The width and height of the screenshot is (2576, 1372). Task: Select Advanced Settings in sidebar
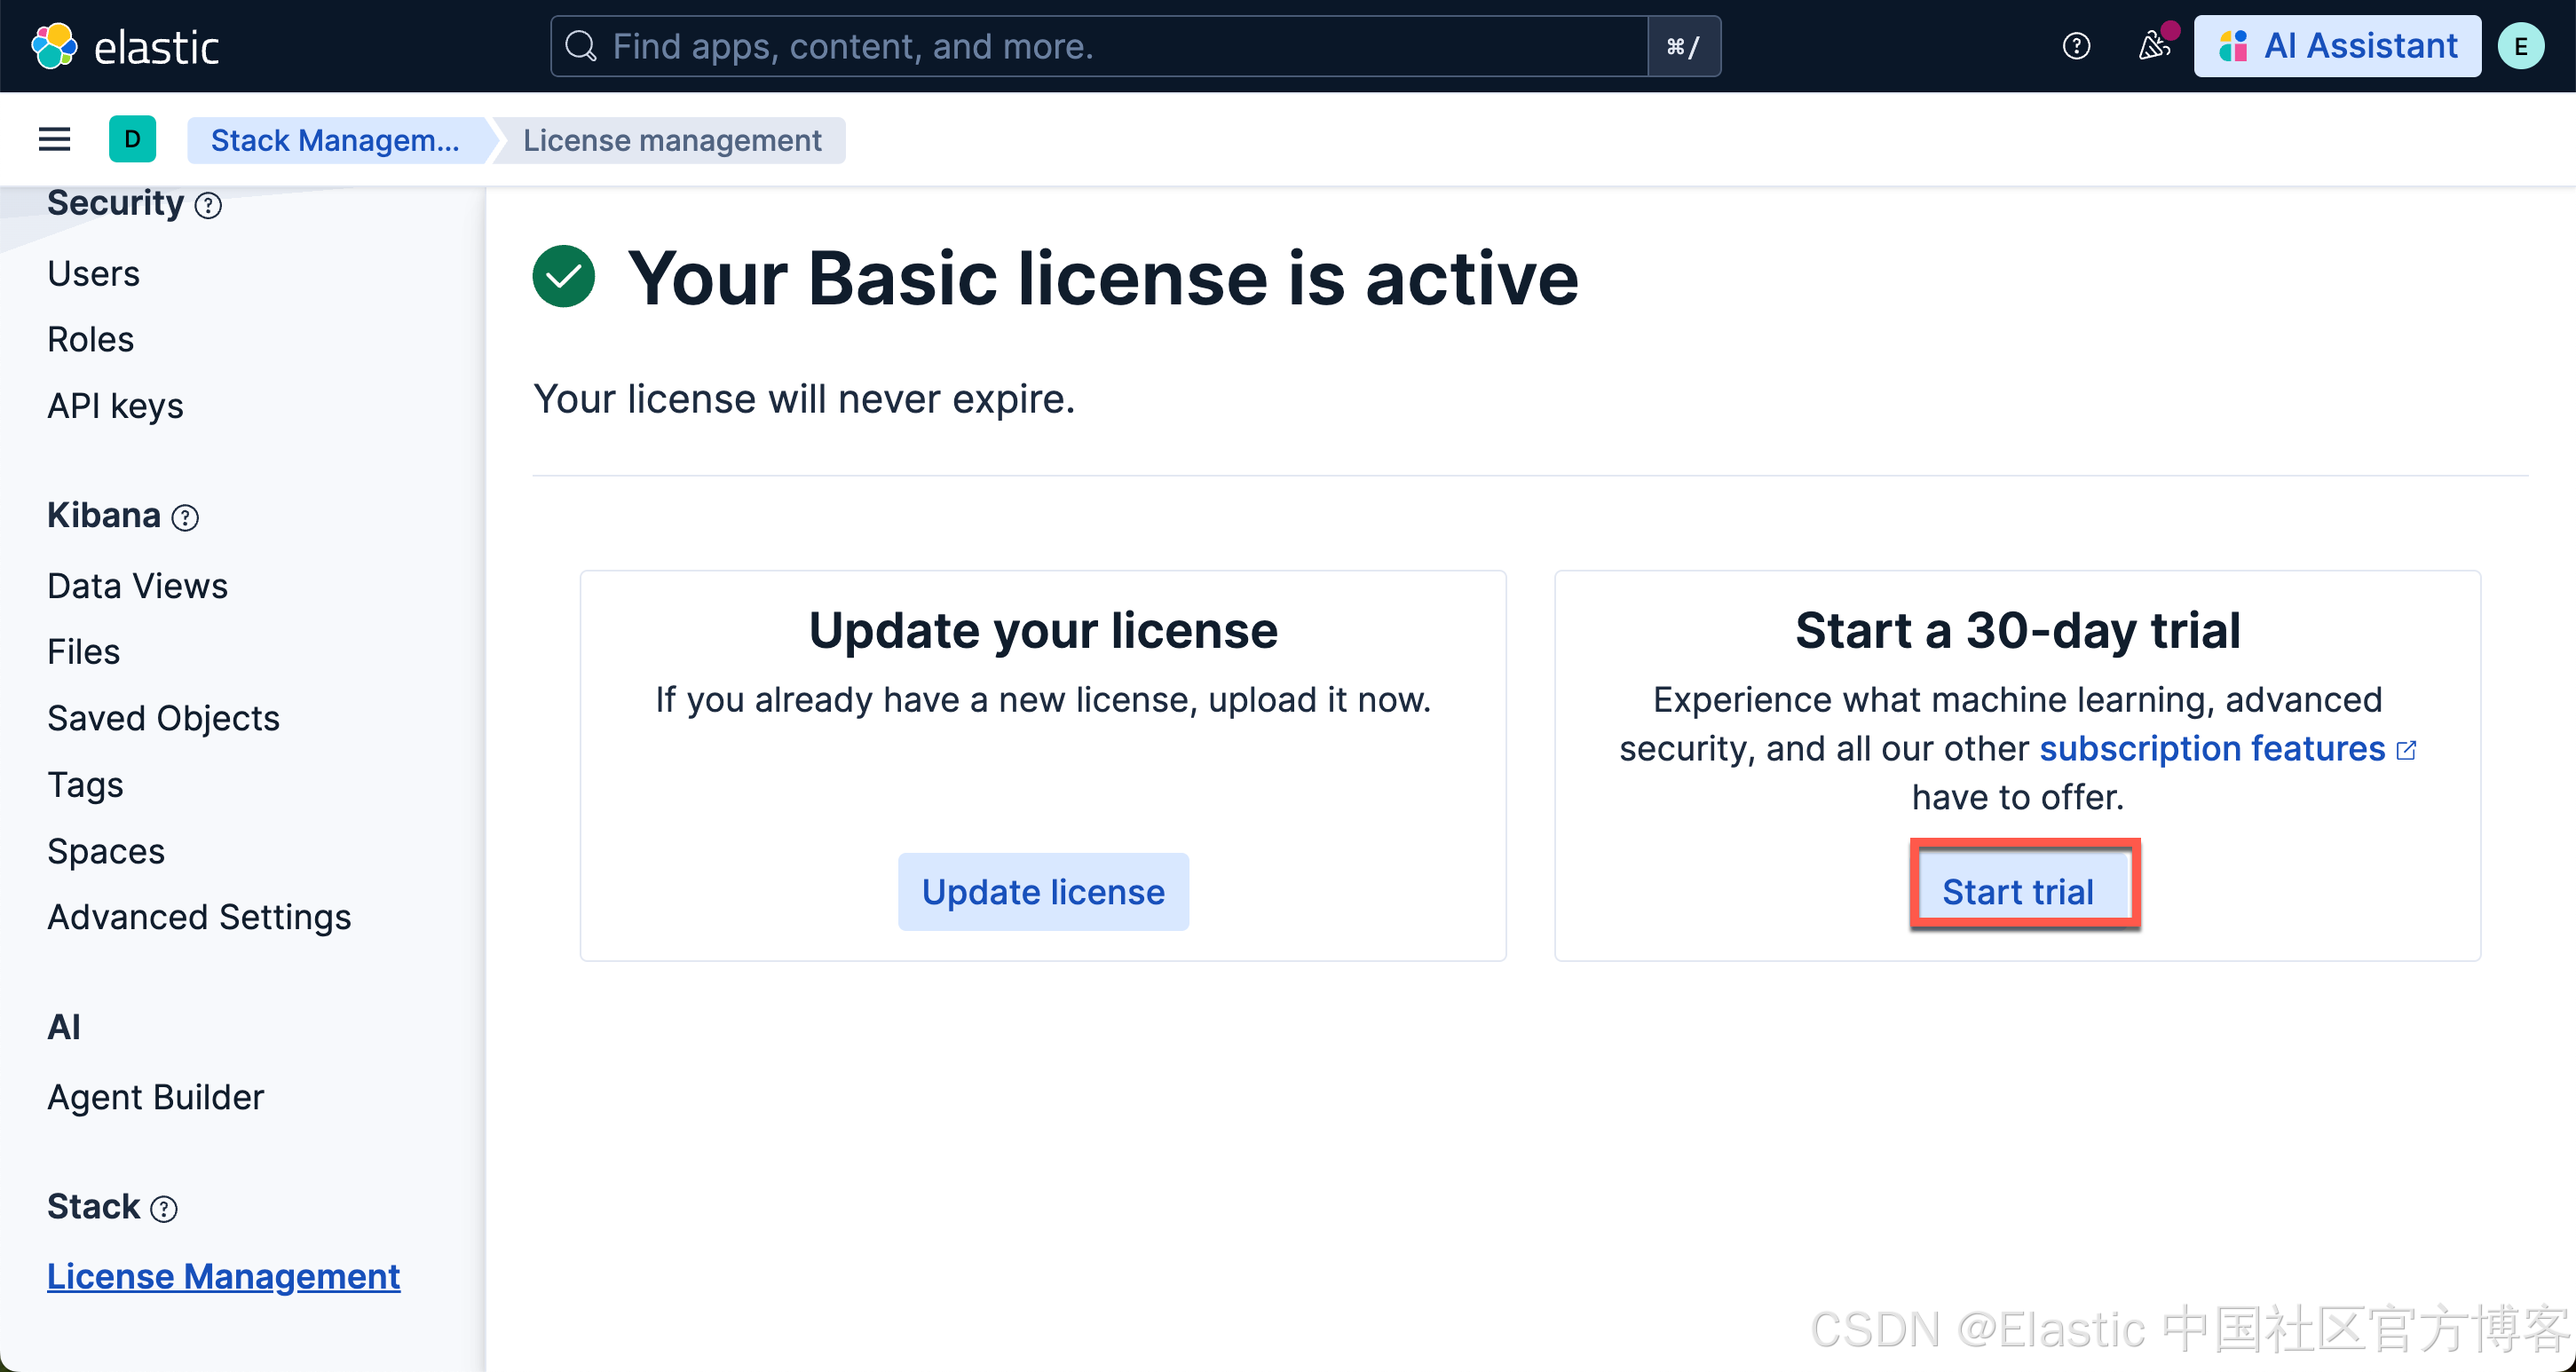199,917
